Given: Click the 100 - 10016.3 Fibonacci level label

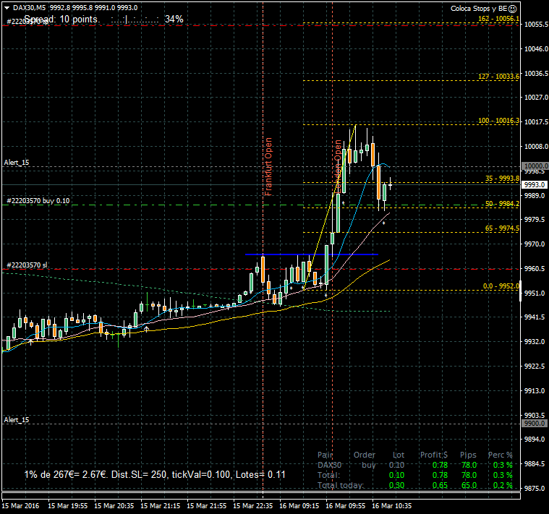Looking at the screenshot, I should pos(499,121).
